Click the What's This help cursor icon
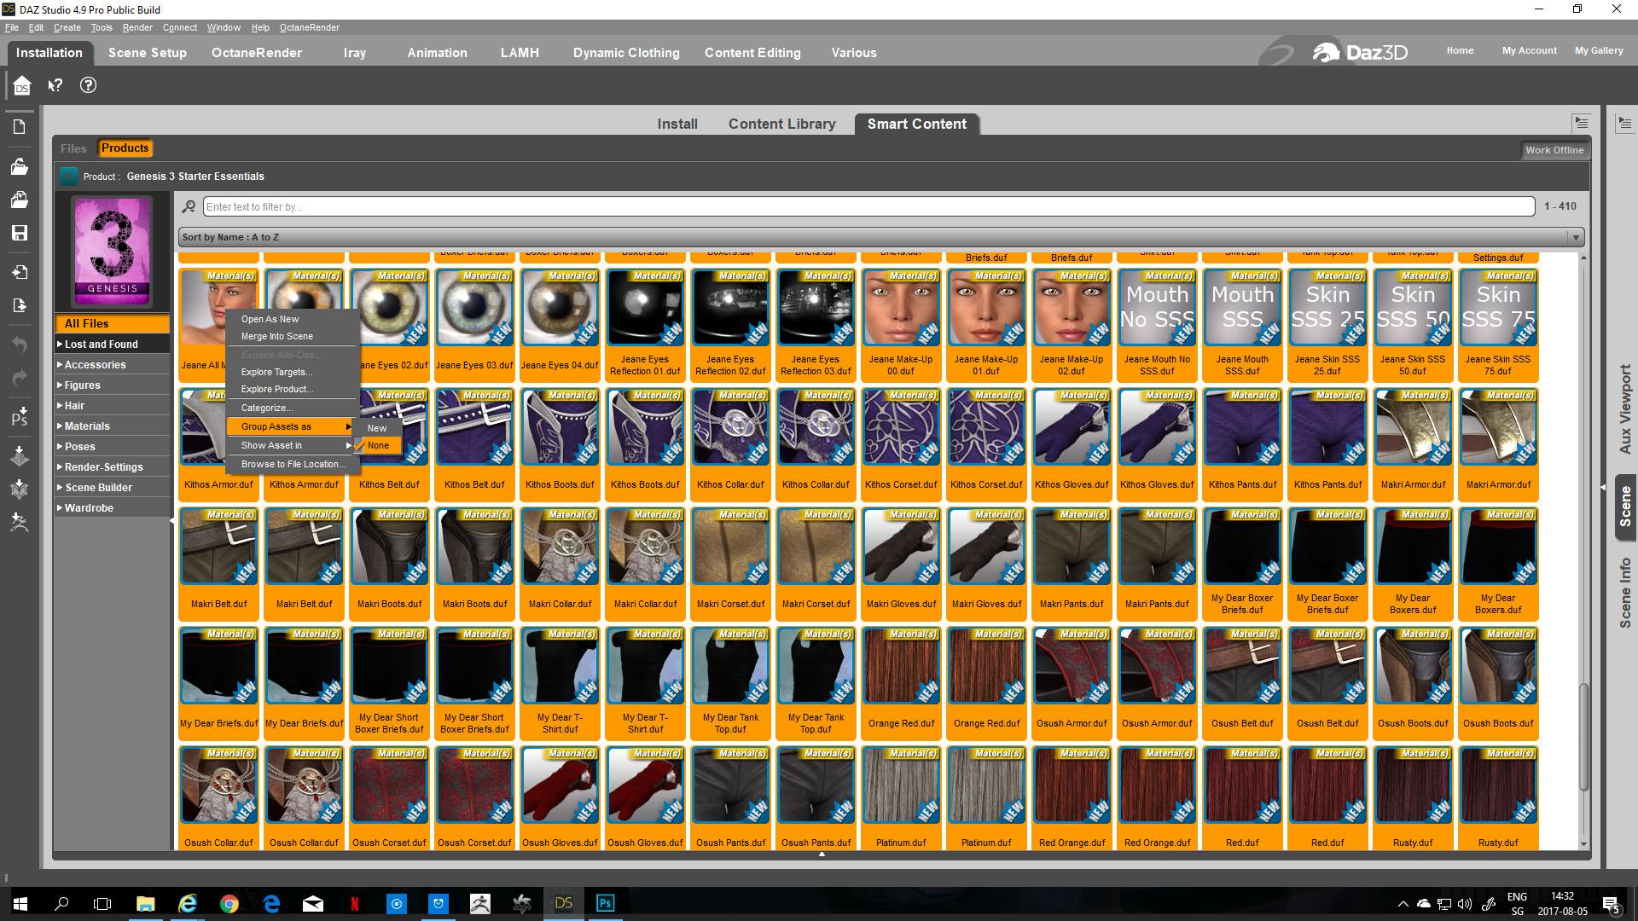 point(55,85)
